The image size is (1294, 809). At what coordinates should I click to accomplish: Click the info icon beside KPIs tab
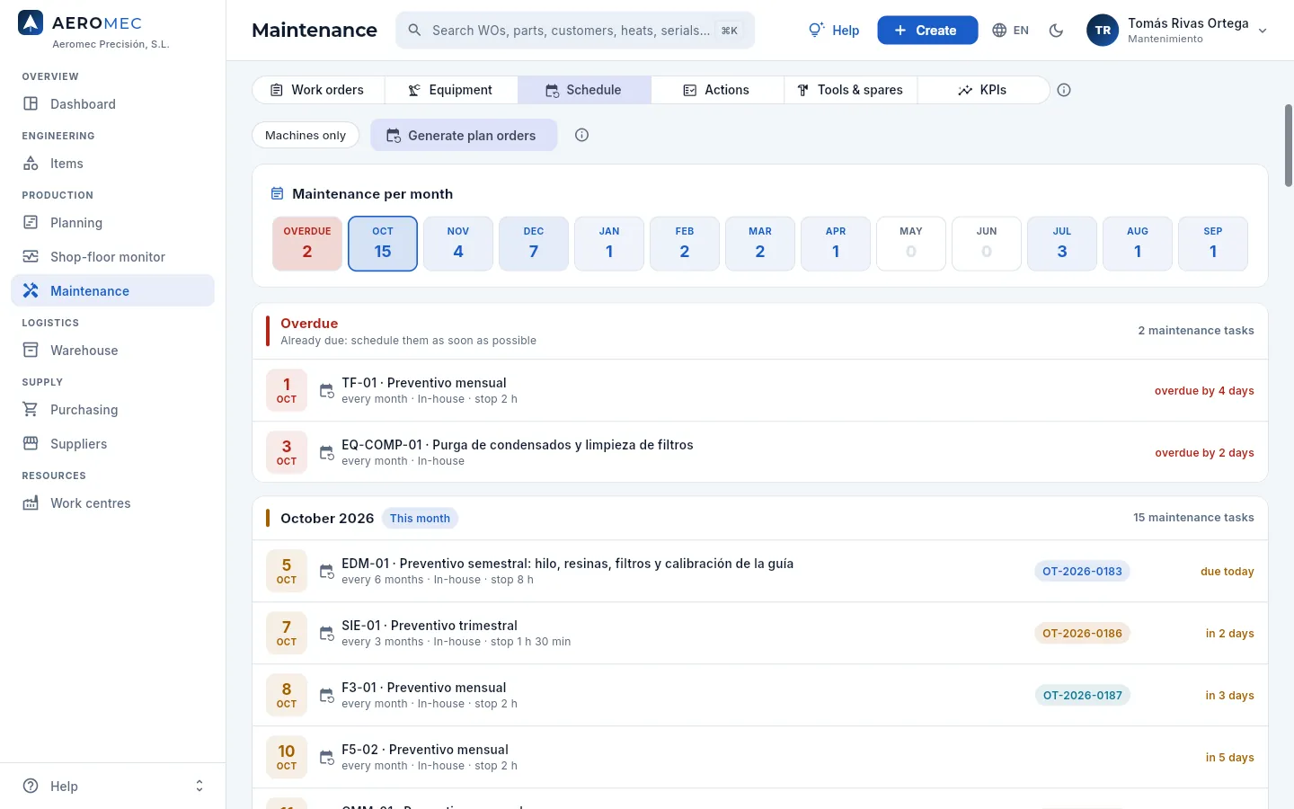pyautogui.click(x=1064, y=90)
